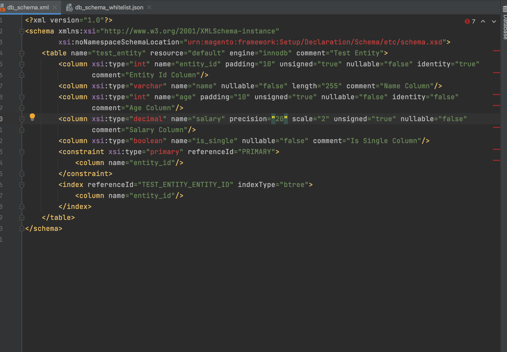Go to next highlighted error arrow
Screen dimensions: 507x352
494,21
